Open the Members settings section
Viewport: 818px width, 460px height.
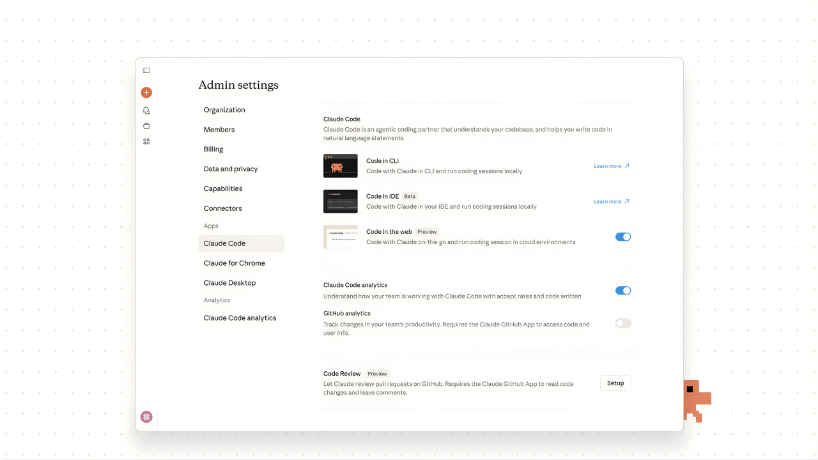pyautogui.click(x=219, y=129)
